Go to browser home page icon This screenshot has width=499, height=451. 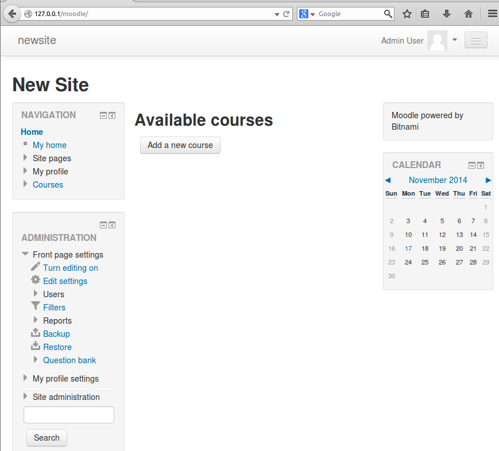pos(468,14)
